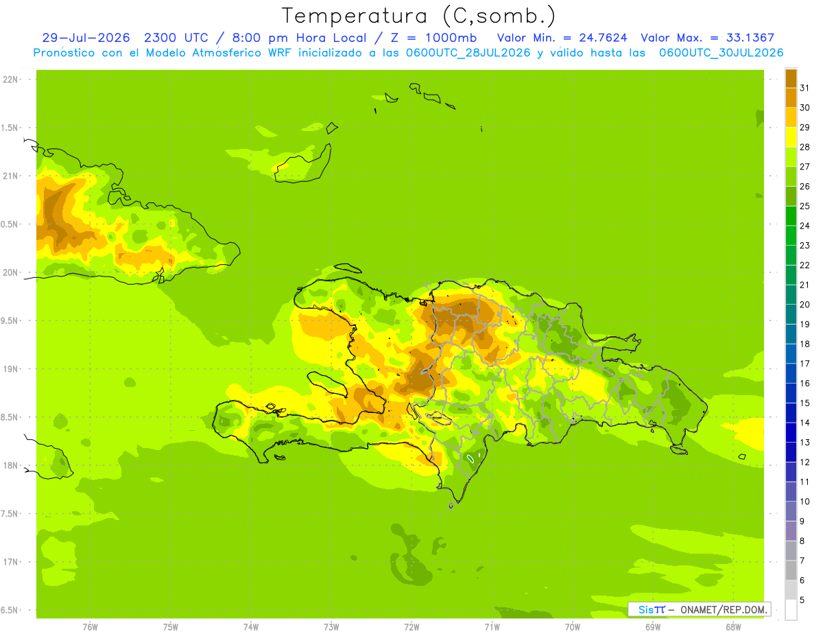Select the '73W' longitude label

pyautogui.click(x=331, y=626)
